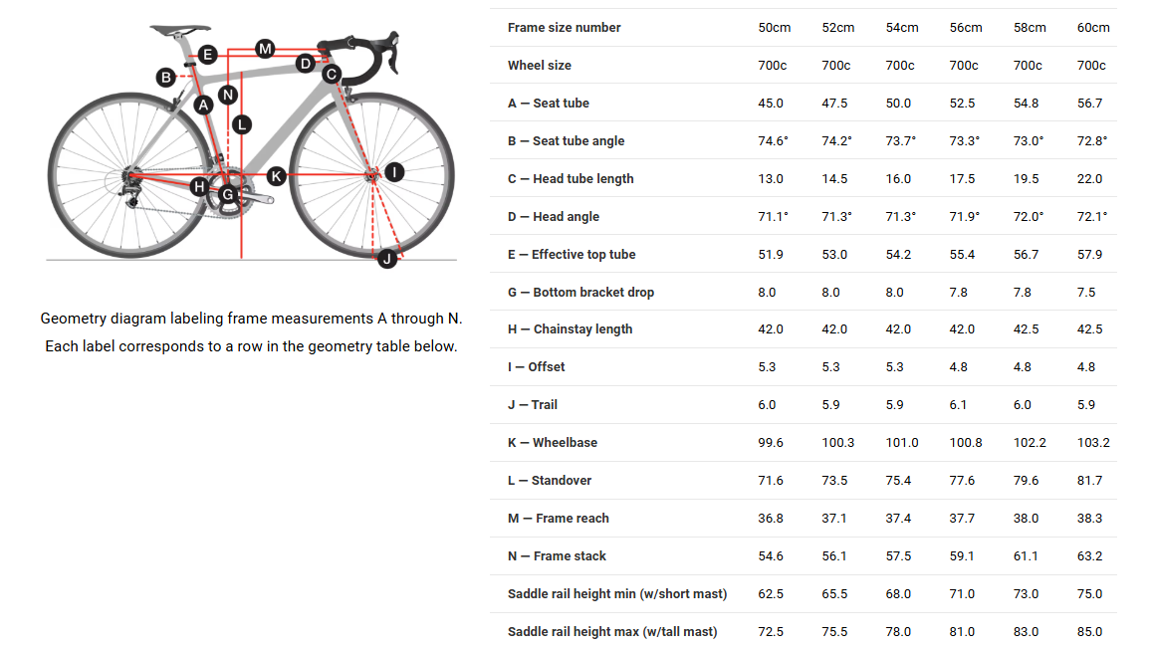The image size is (1154, 649).
Task: Click the K wheelbase marker on diagram
Action: point(276,176)
